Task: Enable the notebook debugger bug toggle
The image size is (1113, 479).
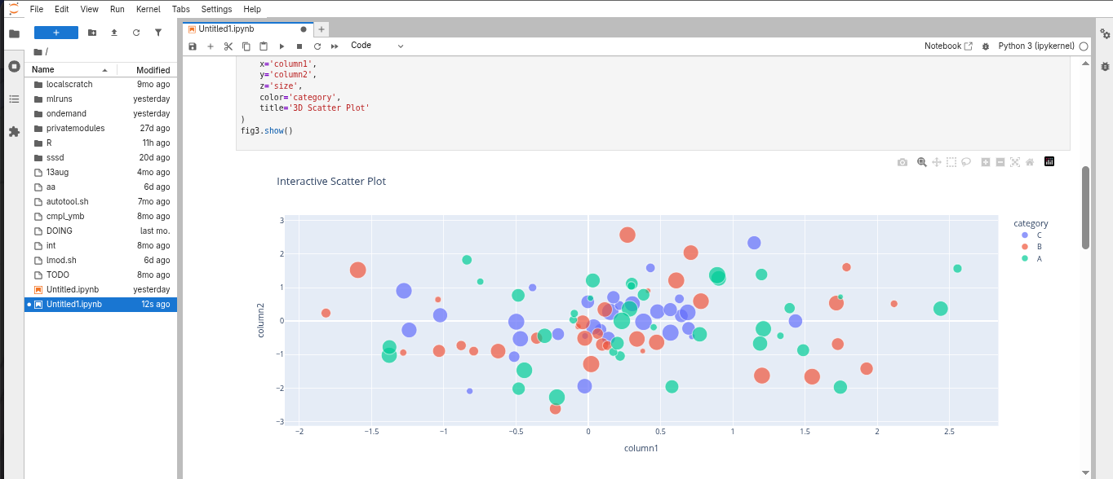Action: pyautogui.click(x=986, y=46)
